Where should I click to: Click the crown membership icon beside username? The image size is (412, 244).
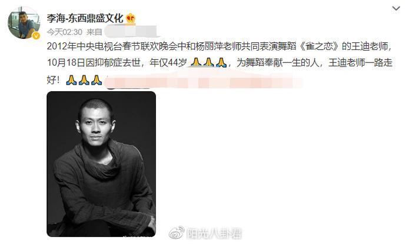[x=131, y=18]
